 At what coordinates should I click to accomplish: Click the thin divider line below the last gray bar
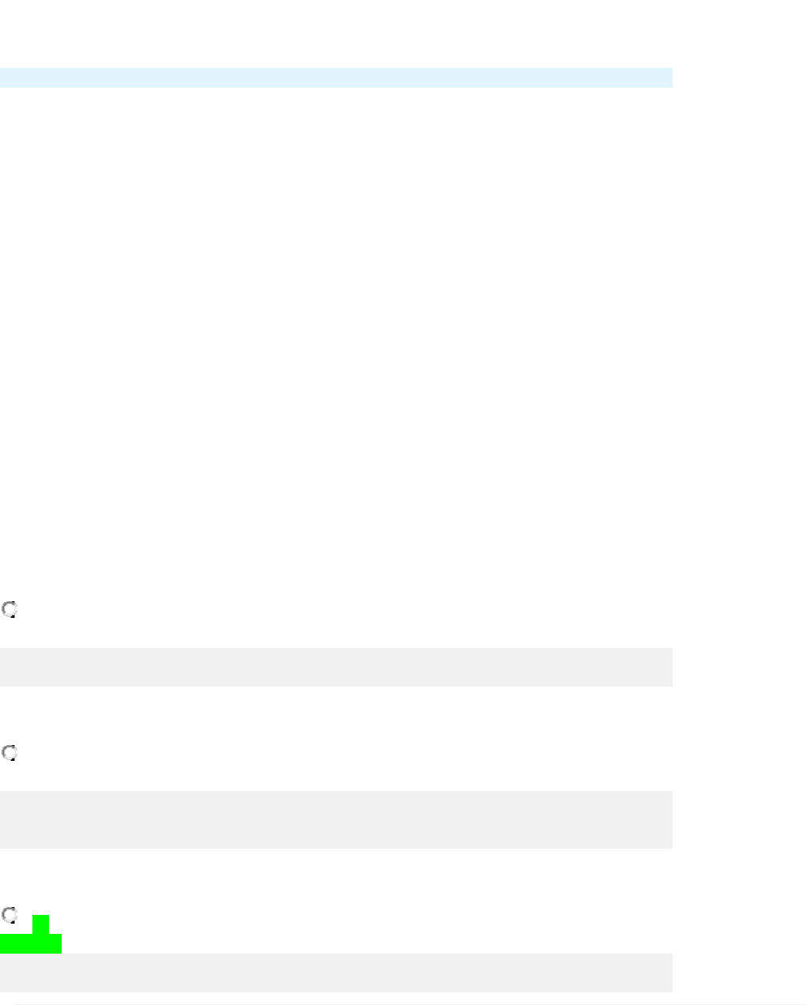(403, 1004)
